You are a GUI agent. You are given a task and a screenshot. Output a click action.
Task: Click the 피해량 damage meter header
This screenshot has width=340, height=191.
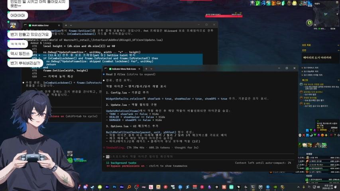pyautogui.click(x=309, y=154)
